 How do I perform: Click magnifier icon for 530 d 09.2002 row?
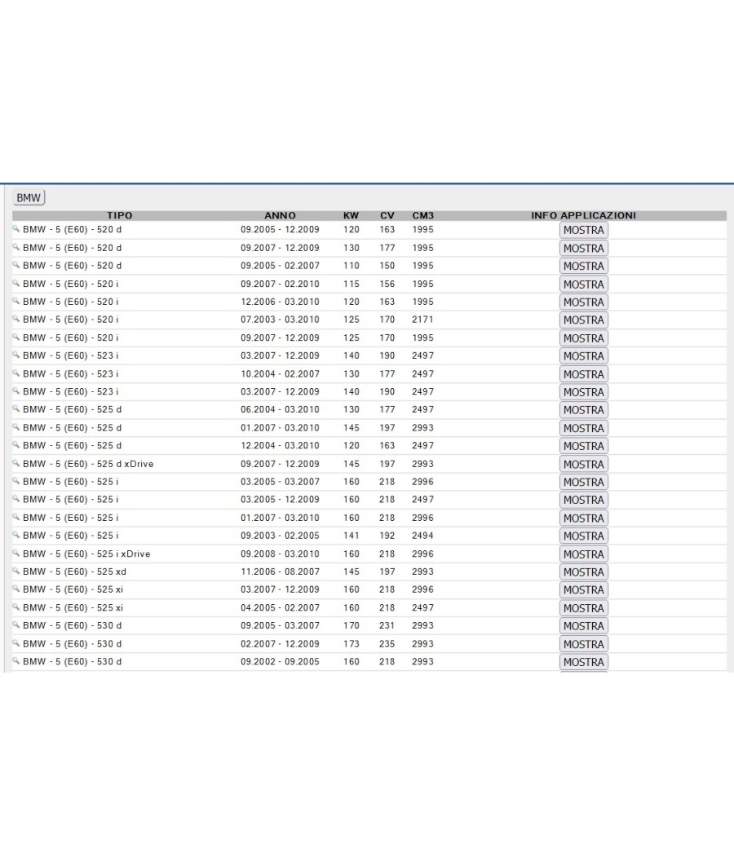pos(16,661)
